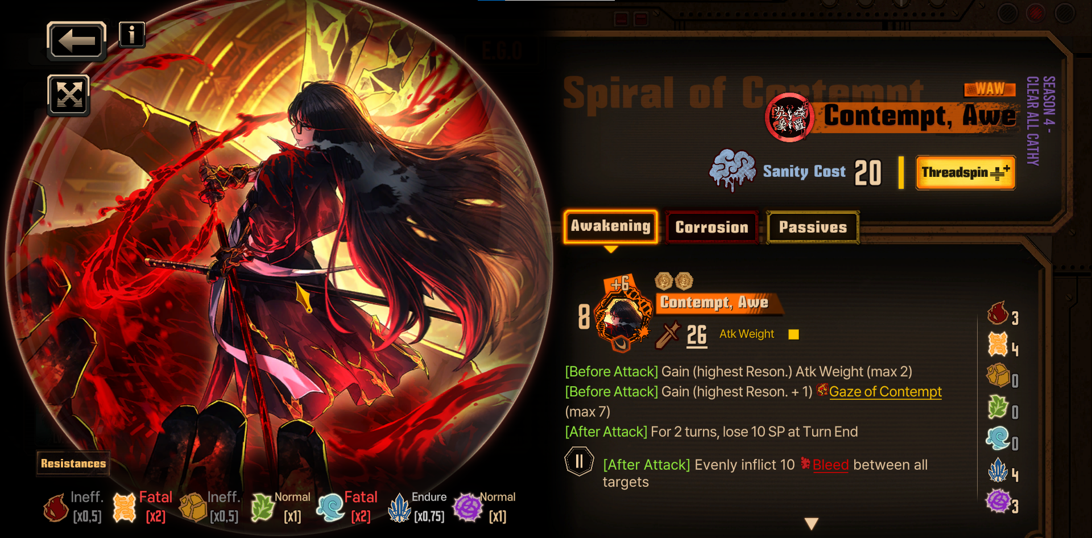Open the info icon
Image resolution: width=1092 pixels, height=538 pixels.
click(x=132, y=35)
